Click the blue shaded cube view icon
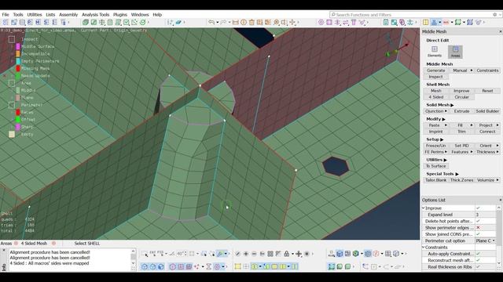 click(x=340, y=254)
